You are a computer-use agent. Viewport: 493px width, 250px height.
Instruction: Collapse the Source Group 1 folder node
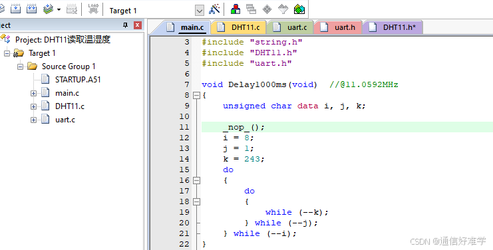pos(20,66)
